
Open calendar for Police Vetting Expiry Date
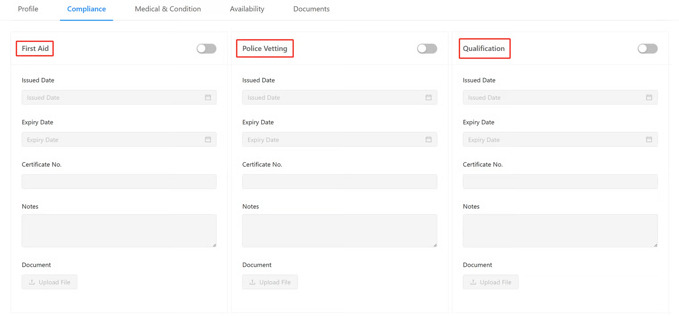(x=428, y=139)
